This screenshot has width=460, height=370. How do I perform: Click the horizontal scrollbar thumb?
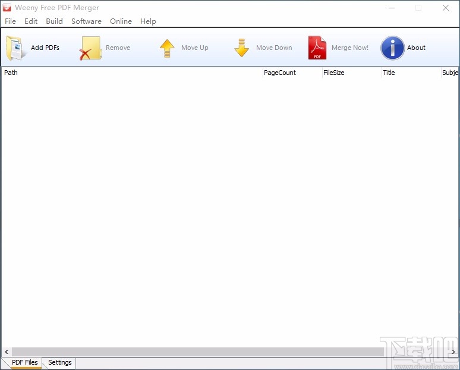(198, 352)
